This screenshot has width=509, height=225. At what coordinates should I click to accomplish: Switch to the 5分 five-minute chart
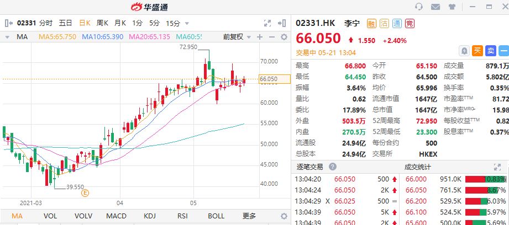(x=155, y=23)
